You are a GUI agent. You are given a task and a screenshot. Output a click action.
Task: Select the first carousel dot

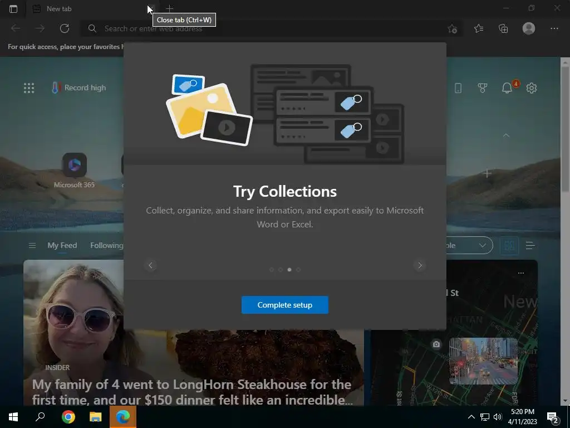pos(272,270)
